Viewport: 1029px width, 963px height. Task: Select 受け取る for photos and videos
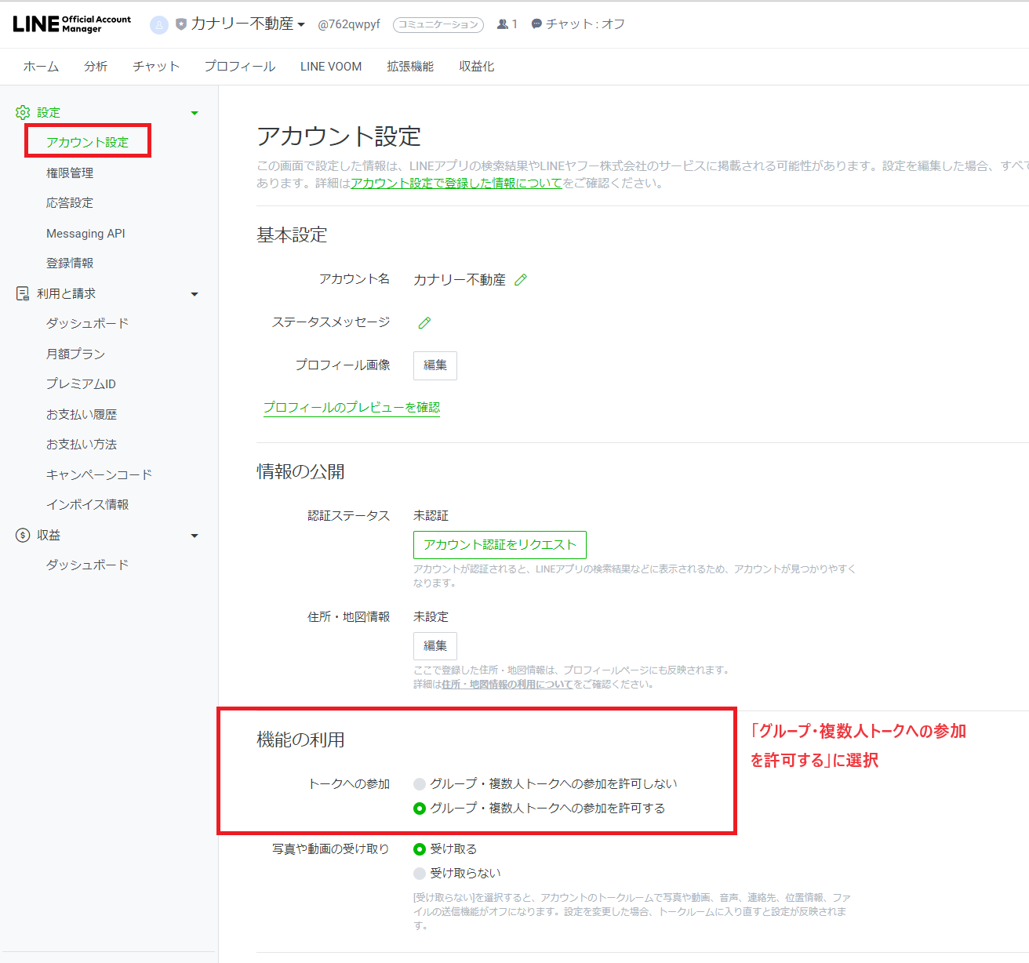pyautogui.click(x=420, y=849)
